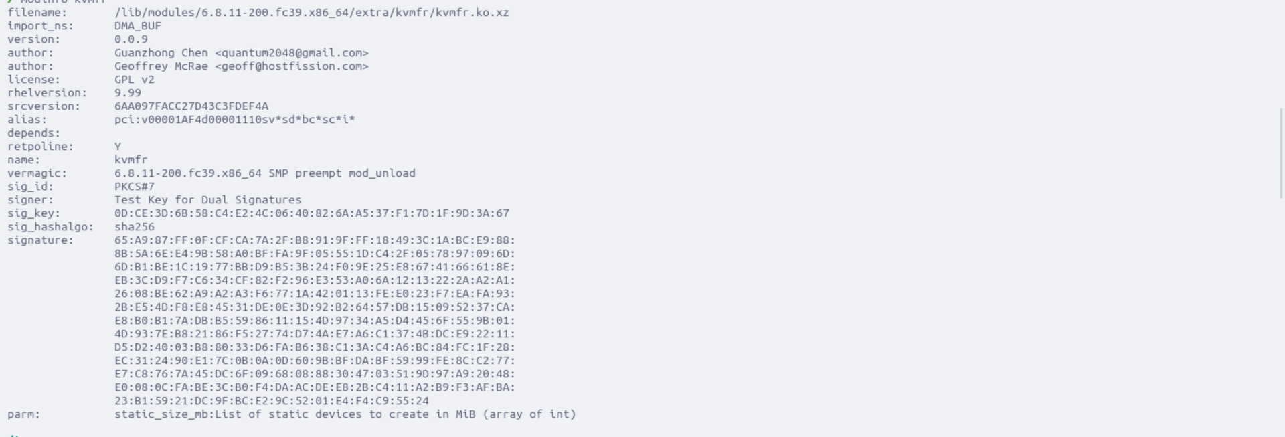1285x437 pixels.
Task: Click the pci alias string
Action: tap(234, 120)
